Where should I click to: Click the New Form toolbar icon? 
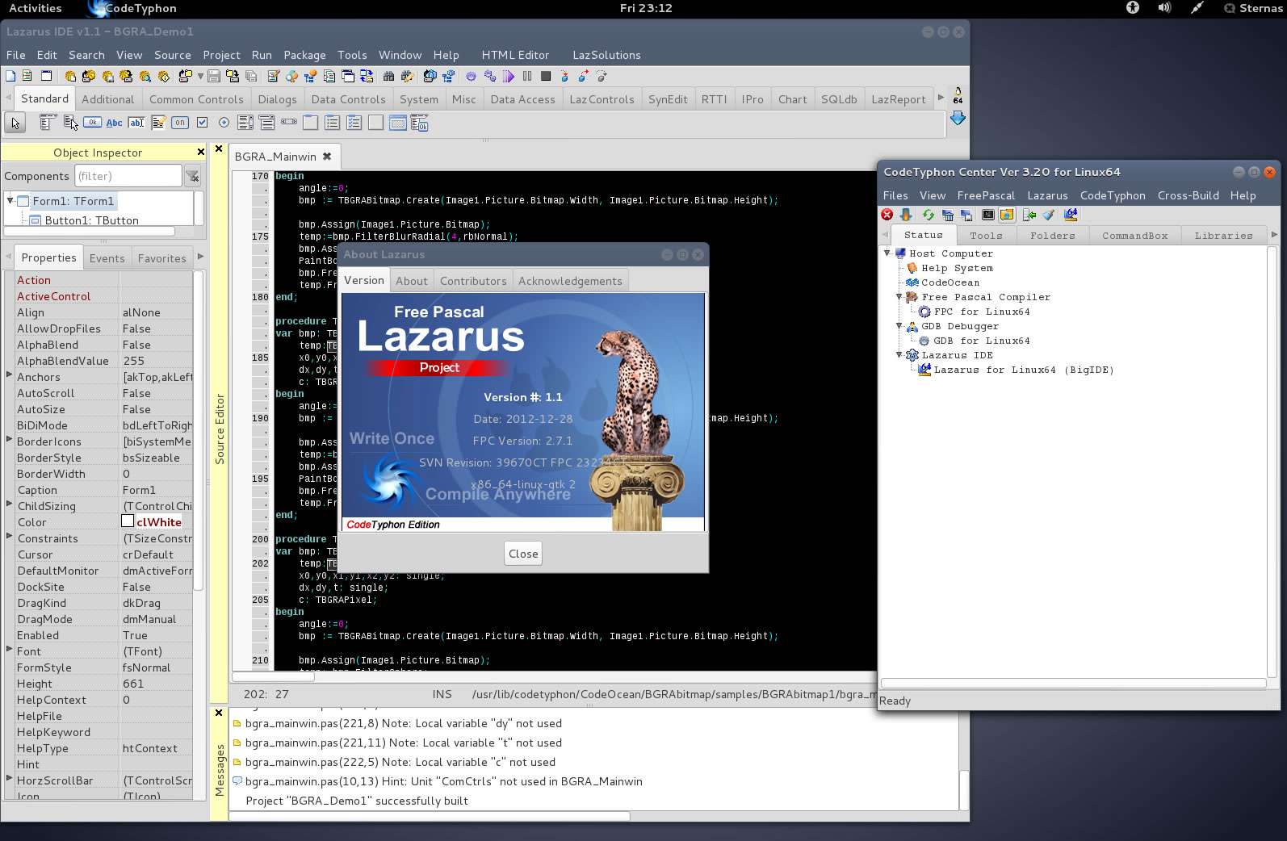46,76
